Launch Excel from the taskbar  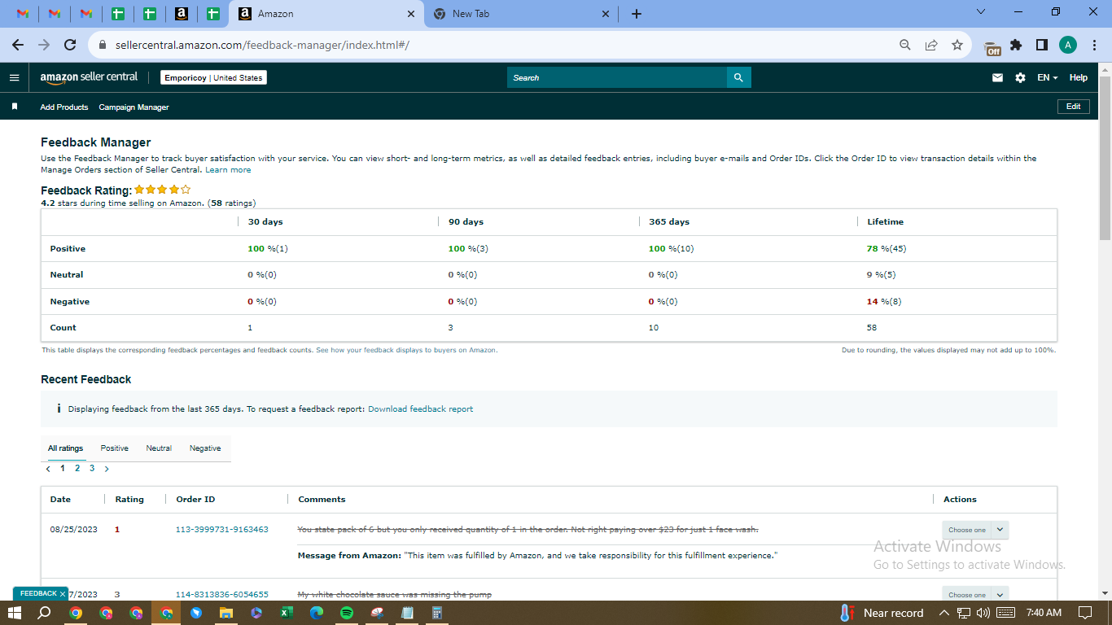[287, 613]
